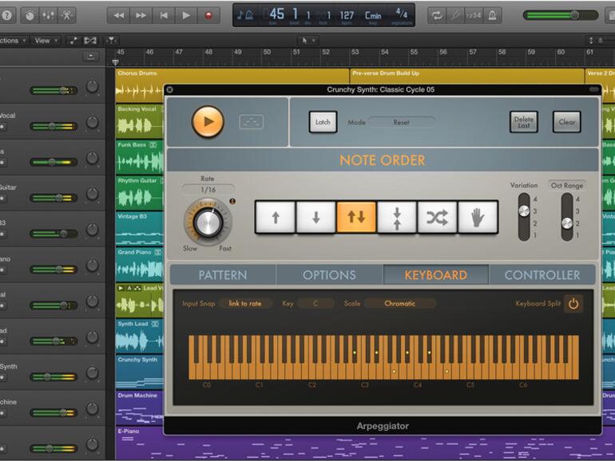Click the Variation slider handle

point(524,211)
